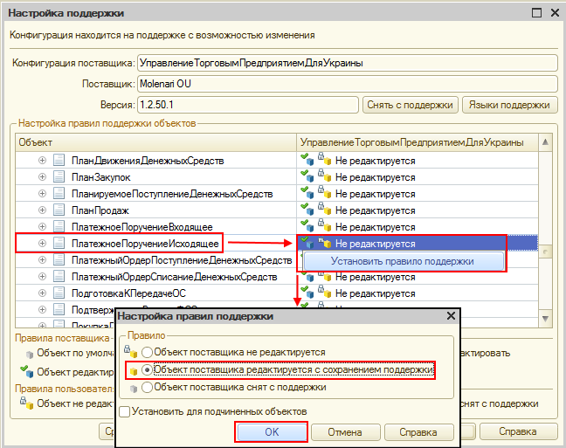Image resolution: width=566 pixels, height=448 pixels.
Task: Click document icon of ПлатежноеПоручениеИсходящее
Action: click(x=59, y=243)
